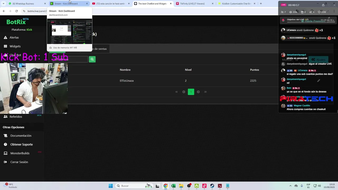338x190 pixels.
Task: Click the user search input field
Action: point(70,59)
